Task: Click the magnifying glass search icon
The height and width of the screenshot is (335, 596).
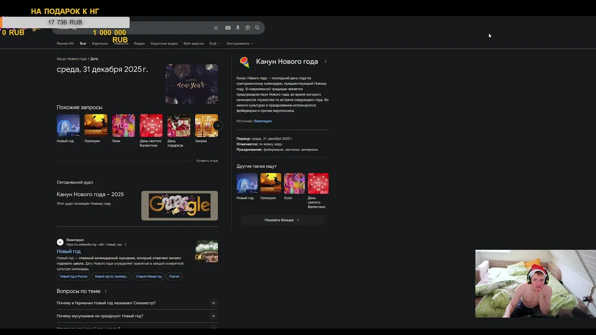Action: coord(257,28)
